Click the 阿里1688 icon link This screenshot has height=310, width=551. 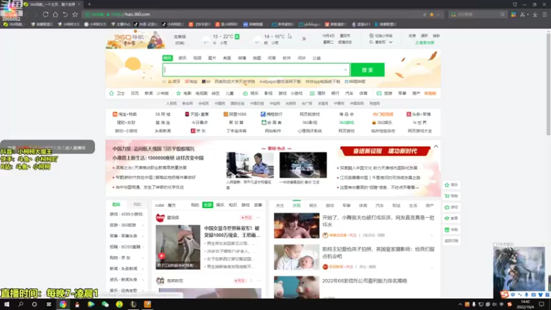(235, 114)
